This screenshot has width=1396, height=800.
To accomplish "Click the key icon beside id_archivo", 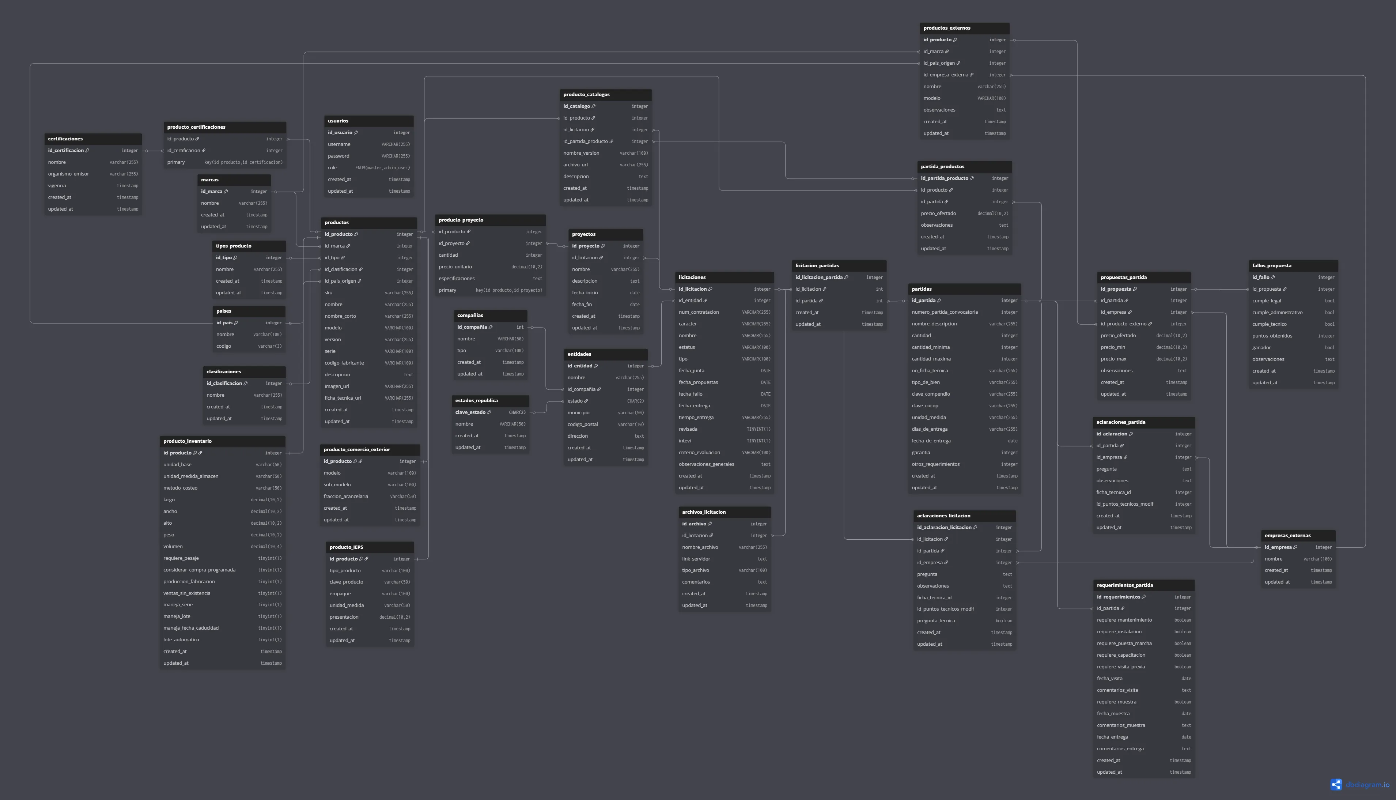I will (710, 524).
